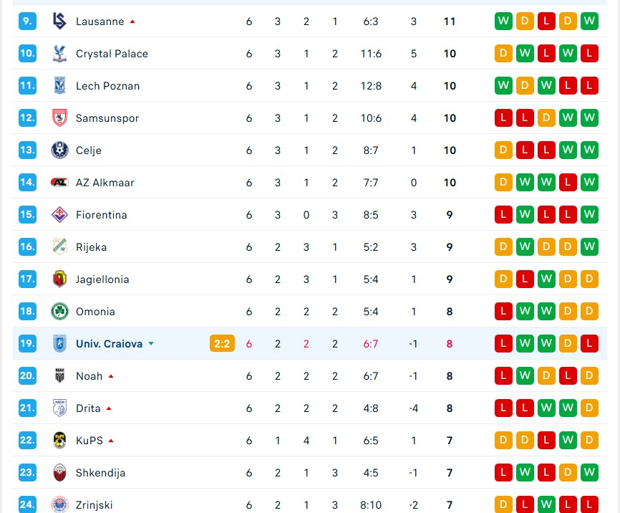Click the Samsunspor team crest
Screen dimensions: 620x513
(59, 118)
